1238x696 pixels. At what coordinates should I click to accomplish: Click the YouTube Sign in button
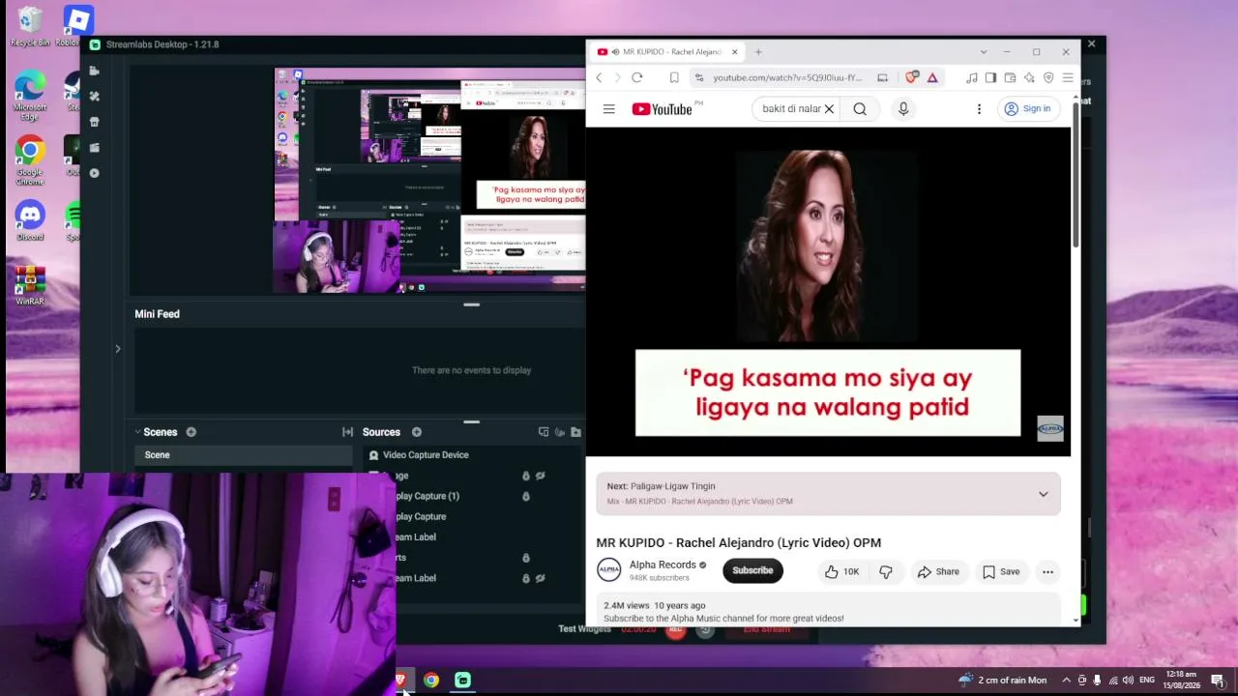click(1027, 109)
